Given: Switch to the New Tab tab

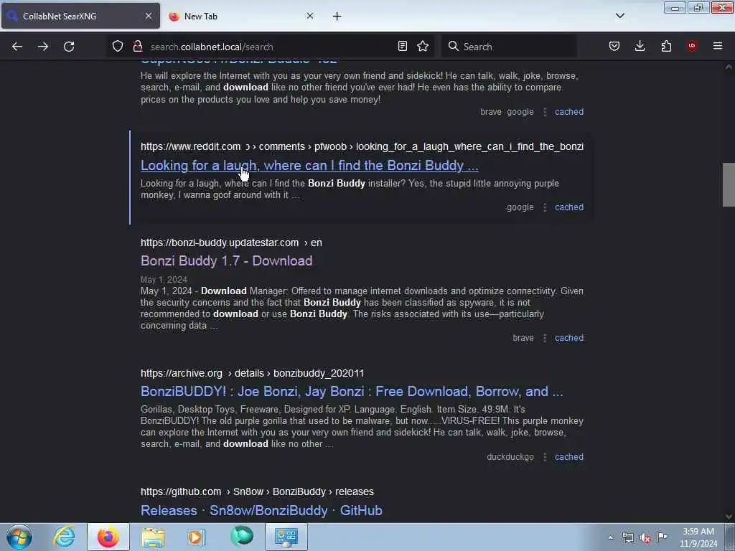Looking at the screenshot, I should 241,16.
